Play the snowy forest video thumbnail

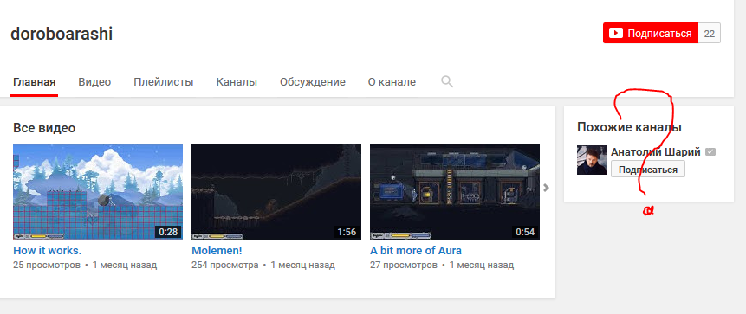(x=98, y=191)
